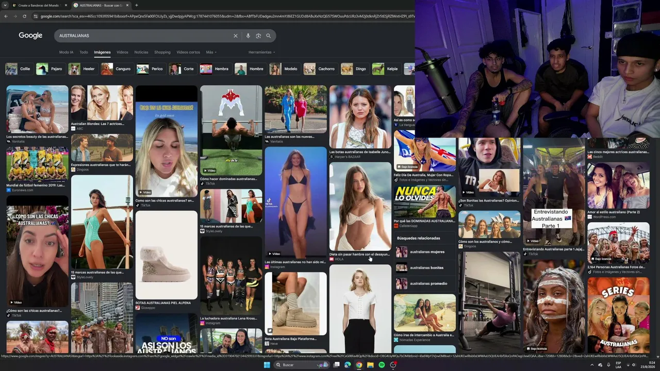
Task: Filter results with the Dingo chip
Action: (x=354, y=69)
